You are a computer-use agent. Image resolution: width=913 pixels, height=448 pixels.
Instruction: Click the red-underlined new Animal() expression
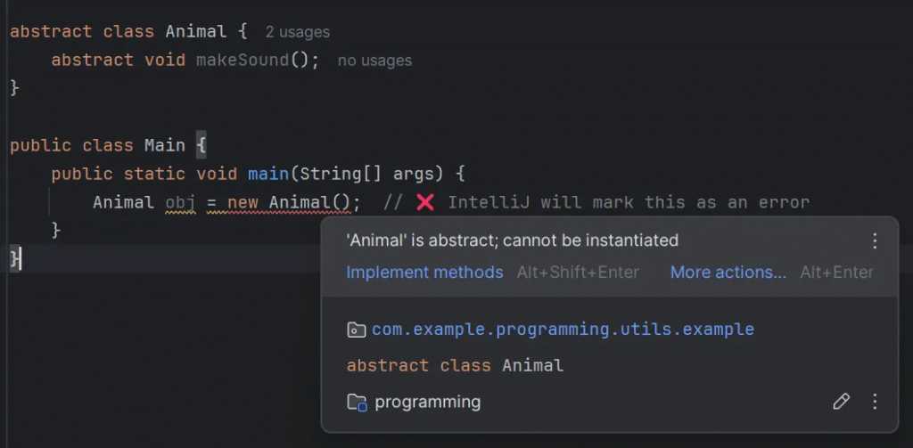[293, 202]
